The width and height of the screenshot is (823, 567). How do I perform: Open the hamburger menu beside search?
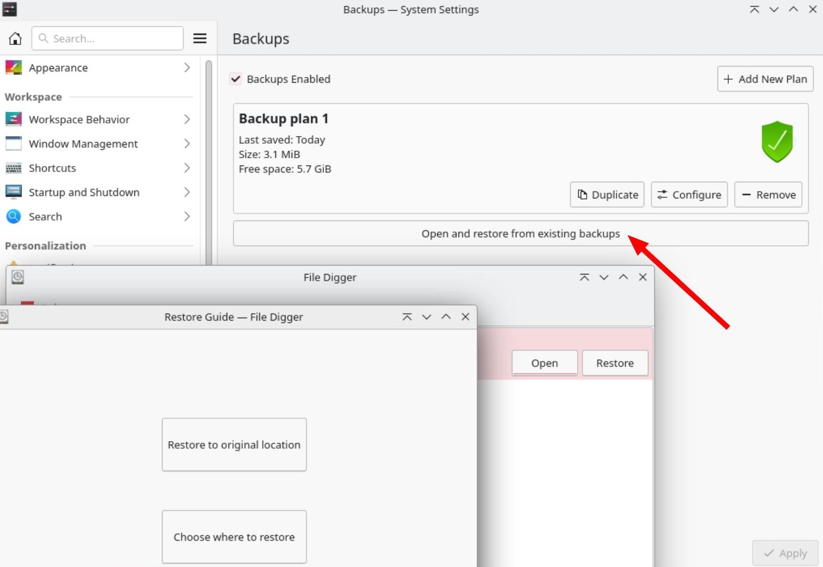point(200,38)
